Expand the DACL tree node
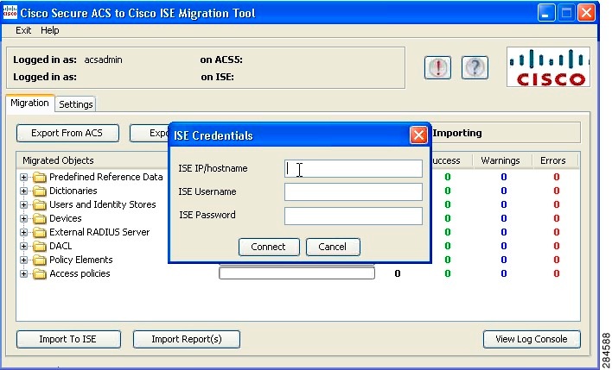Image resolution: width=612 pixels, height=370 pixels. coord(24,246)
